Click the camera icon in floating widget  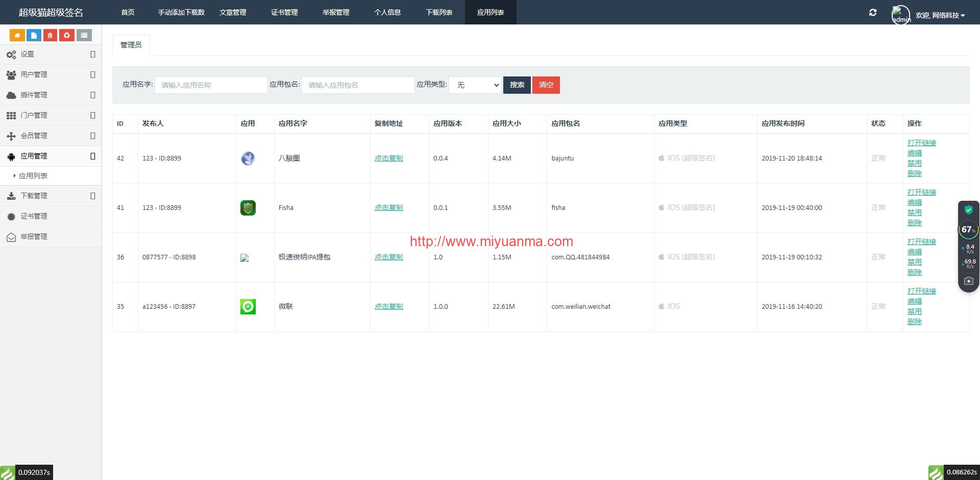(968, 281)
